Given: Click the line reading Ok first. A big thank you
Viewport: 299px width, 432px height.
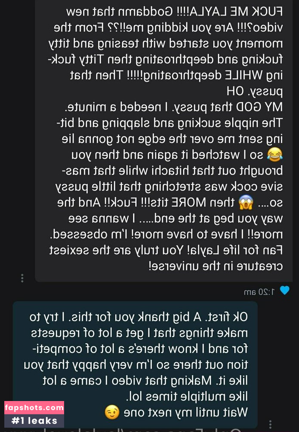Looking at the screenshot, I should [139, 317].
